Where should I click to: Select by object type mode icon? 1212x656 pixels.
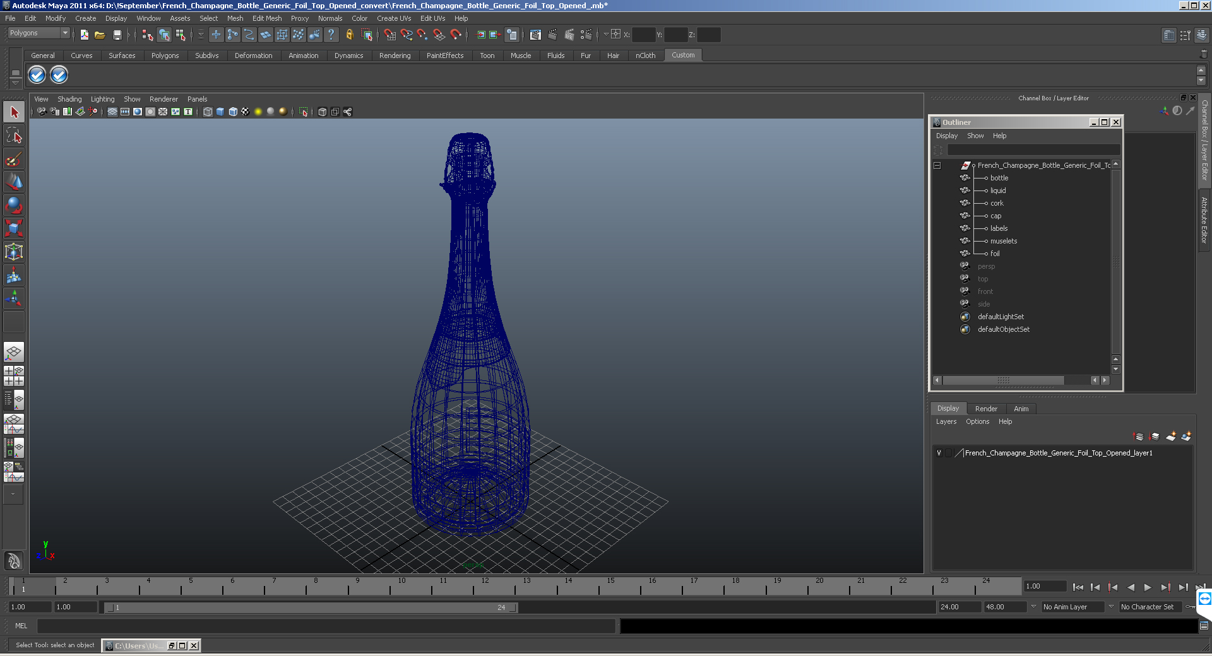pyautogui.click(x=164, y=35)
